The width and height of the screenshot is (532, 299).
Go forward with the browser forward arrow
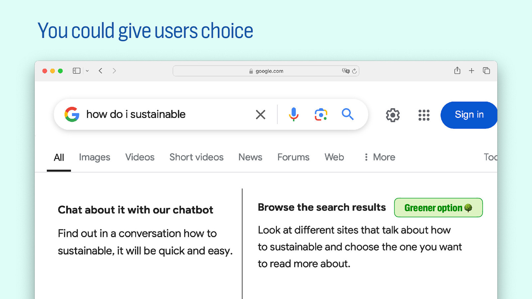pos(114,71)
